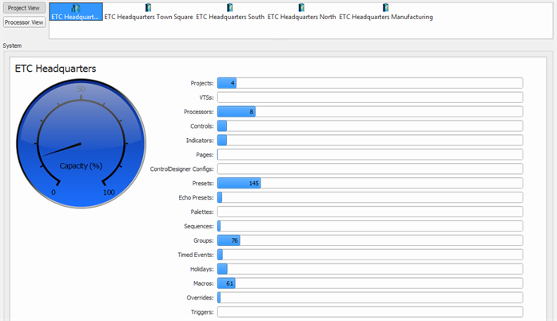The image size is (557, 321).
Task: Click the empty ControlDesigner Configs bar
Action: (370, 169)
